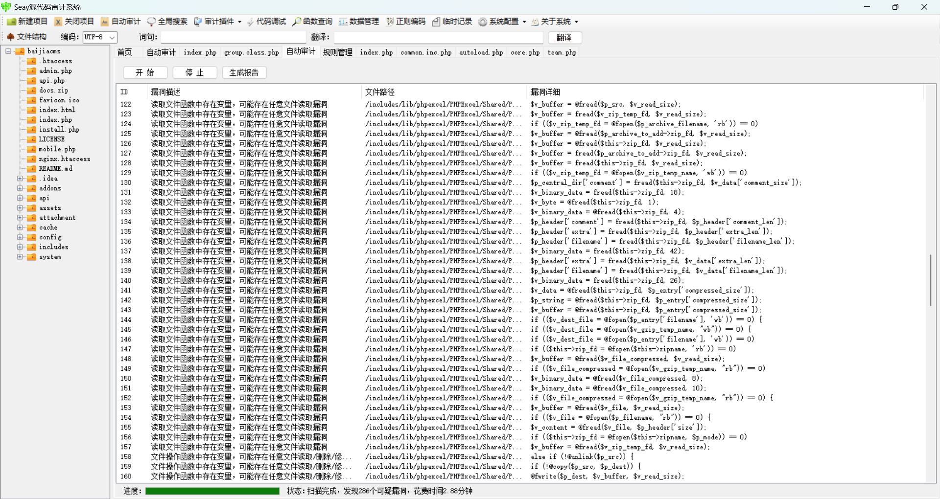940x499 pixels.
Task: Launch Code Debug (代码调试) tool
Action: point(266,22)
